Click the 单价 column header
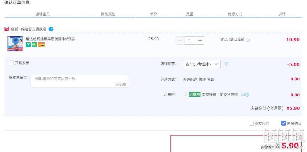 [x=154, y=14]
